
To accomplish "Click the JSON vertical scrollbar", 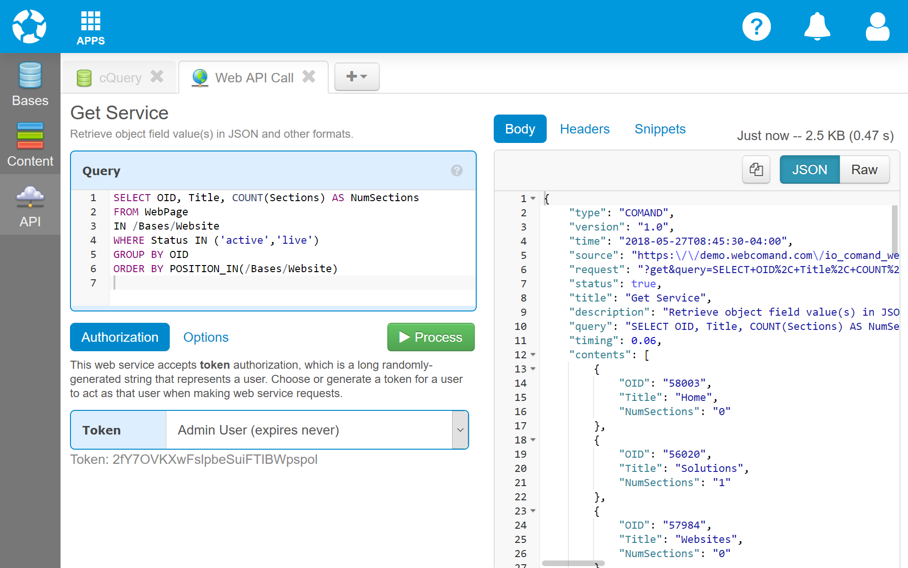I will pos(894,230).
